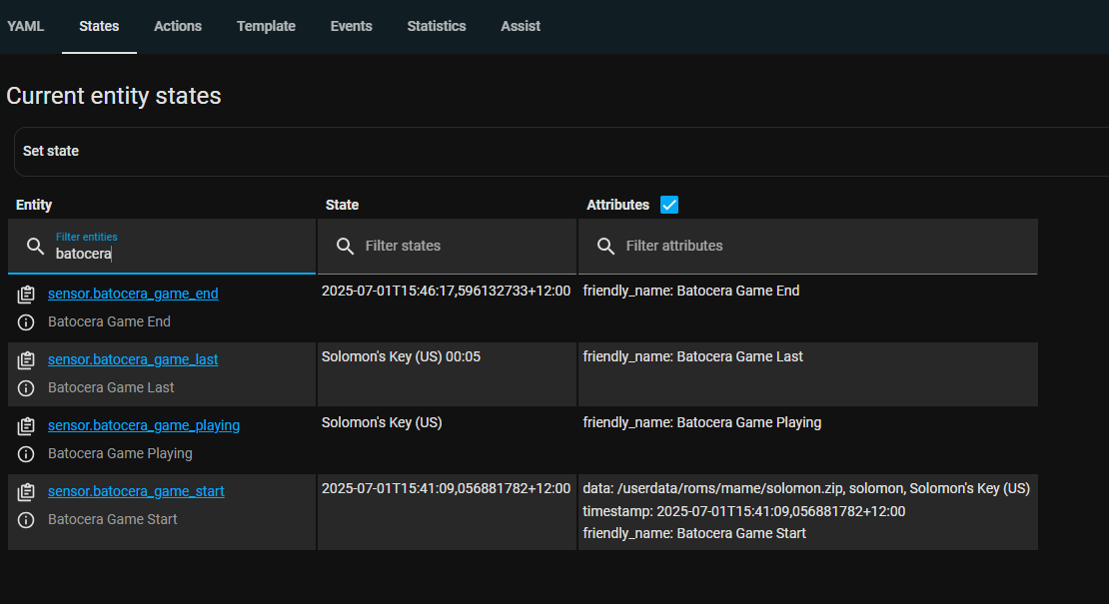Show more info for Batocera Game Last
The height and width of the screenshot is (604, 1109).
26,387
